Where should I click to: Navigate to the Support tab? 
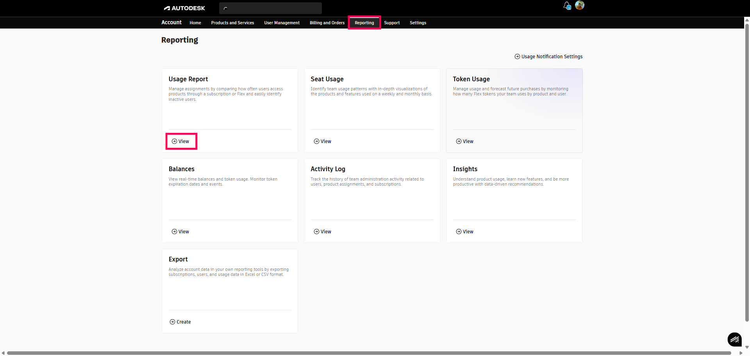391,23
